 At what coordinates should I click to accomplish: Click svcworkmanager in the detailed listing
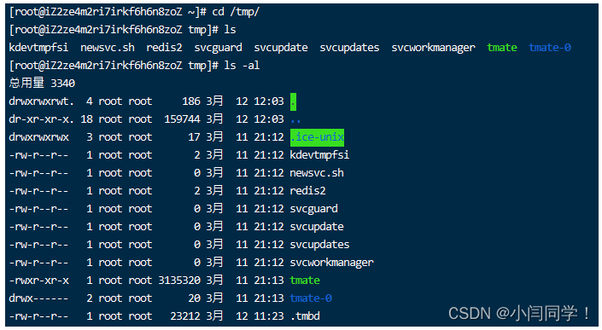pyautogui.click(x=331, y=263)
